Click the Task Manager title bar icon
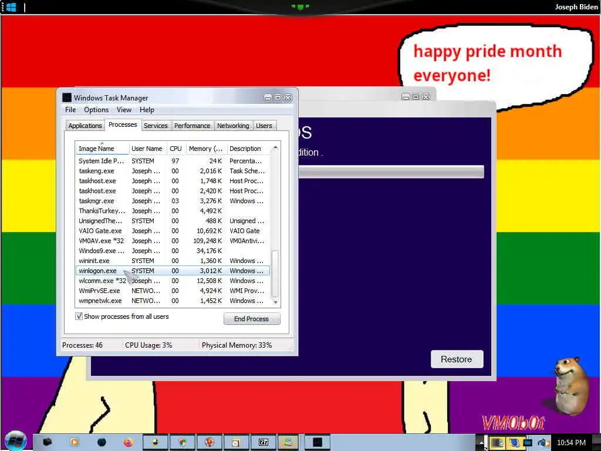Image resolution: width=601 pixels, height=451 pixels. click(x=67, y=97)
